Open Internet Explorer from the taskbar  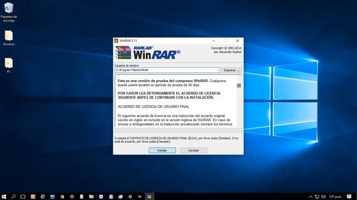pyautogui.click(x=42, y=197)
